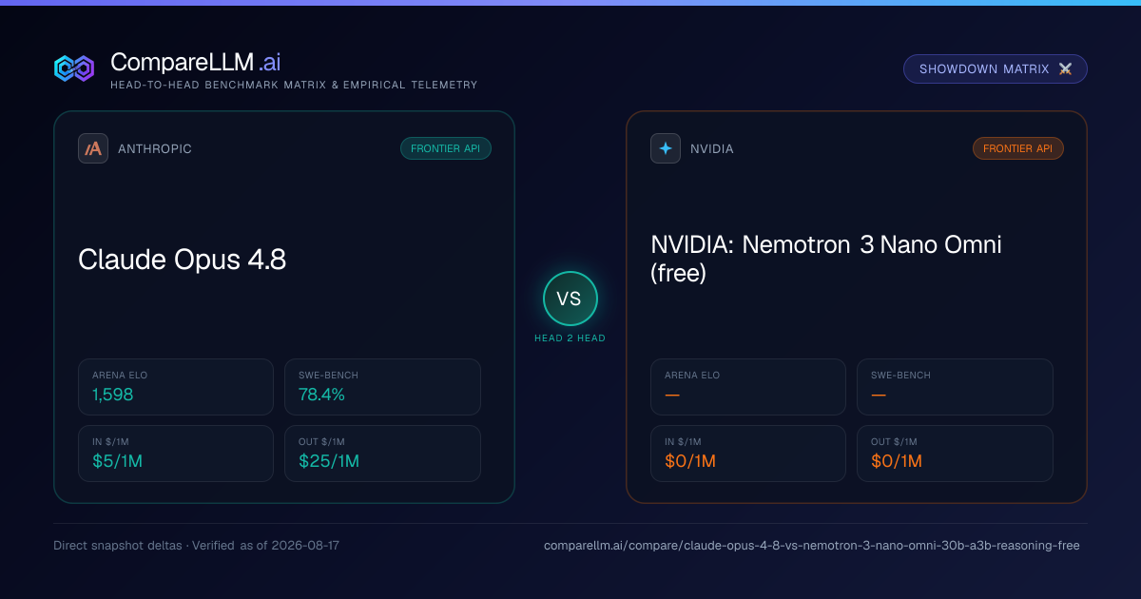Select Claude's IN $5/1M price card
1141x599 pixels.
click(x=176, y=454)
